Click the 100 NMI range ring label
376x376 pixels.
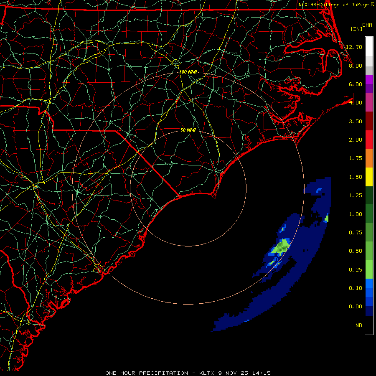click(x=188, y=72)
